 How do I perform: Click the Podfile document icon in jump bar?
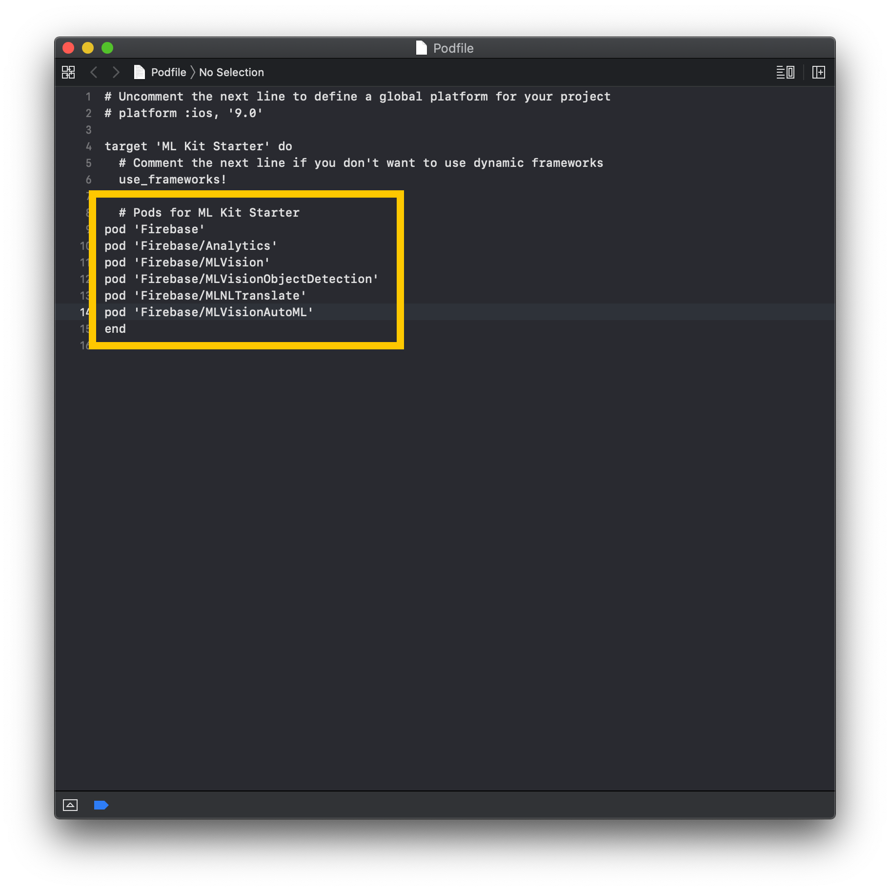(x=140, y=72)
